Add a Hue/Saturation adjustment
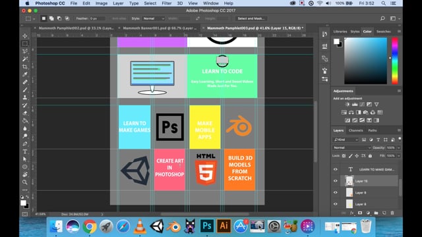This screenshot has height=237, width=422. pos(344,113)
